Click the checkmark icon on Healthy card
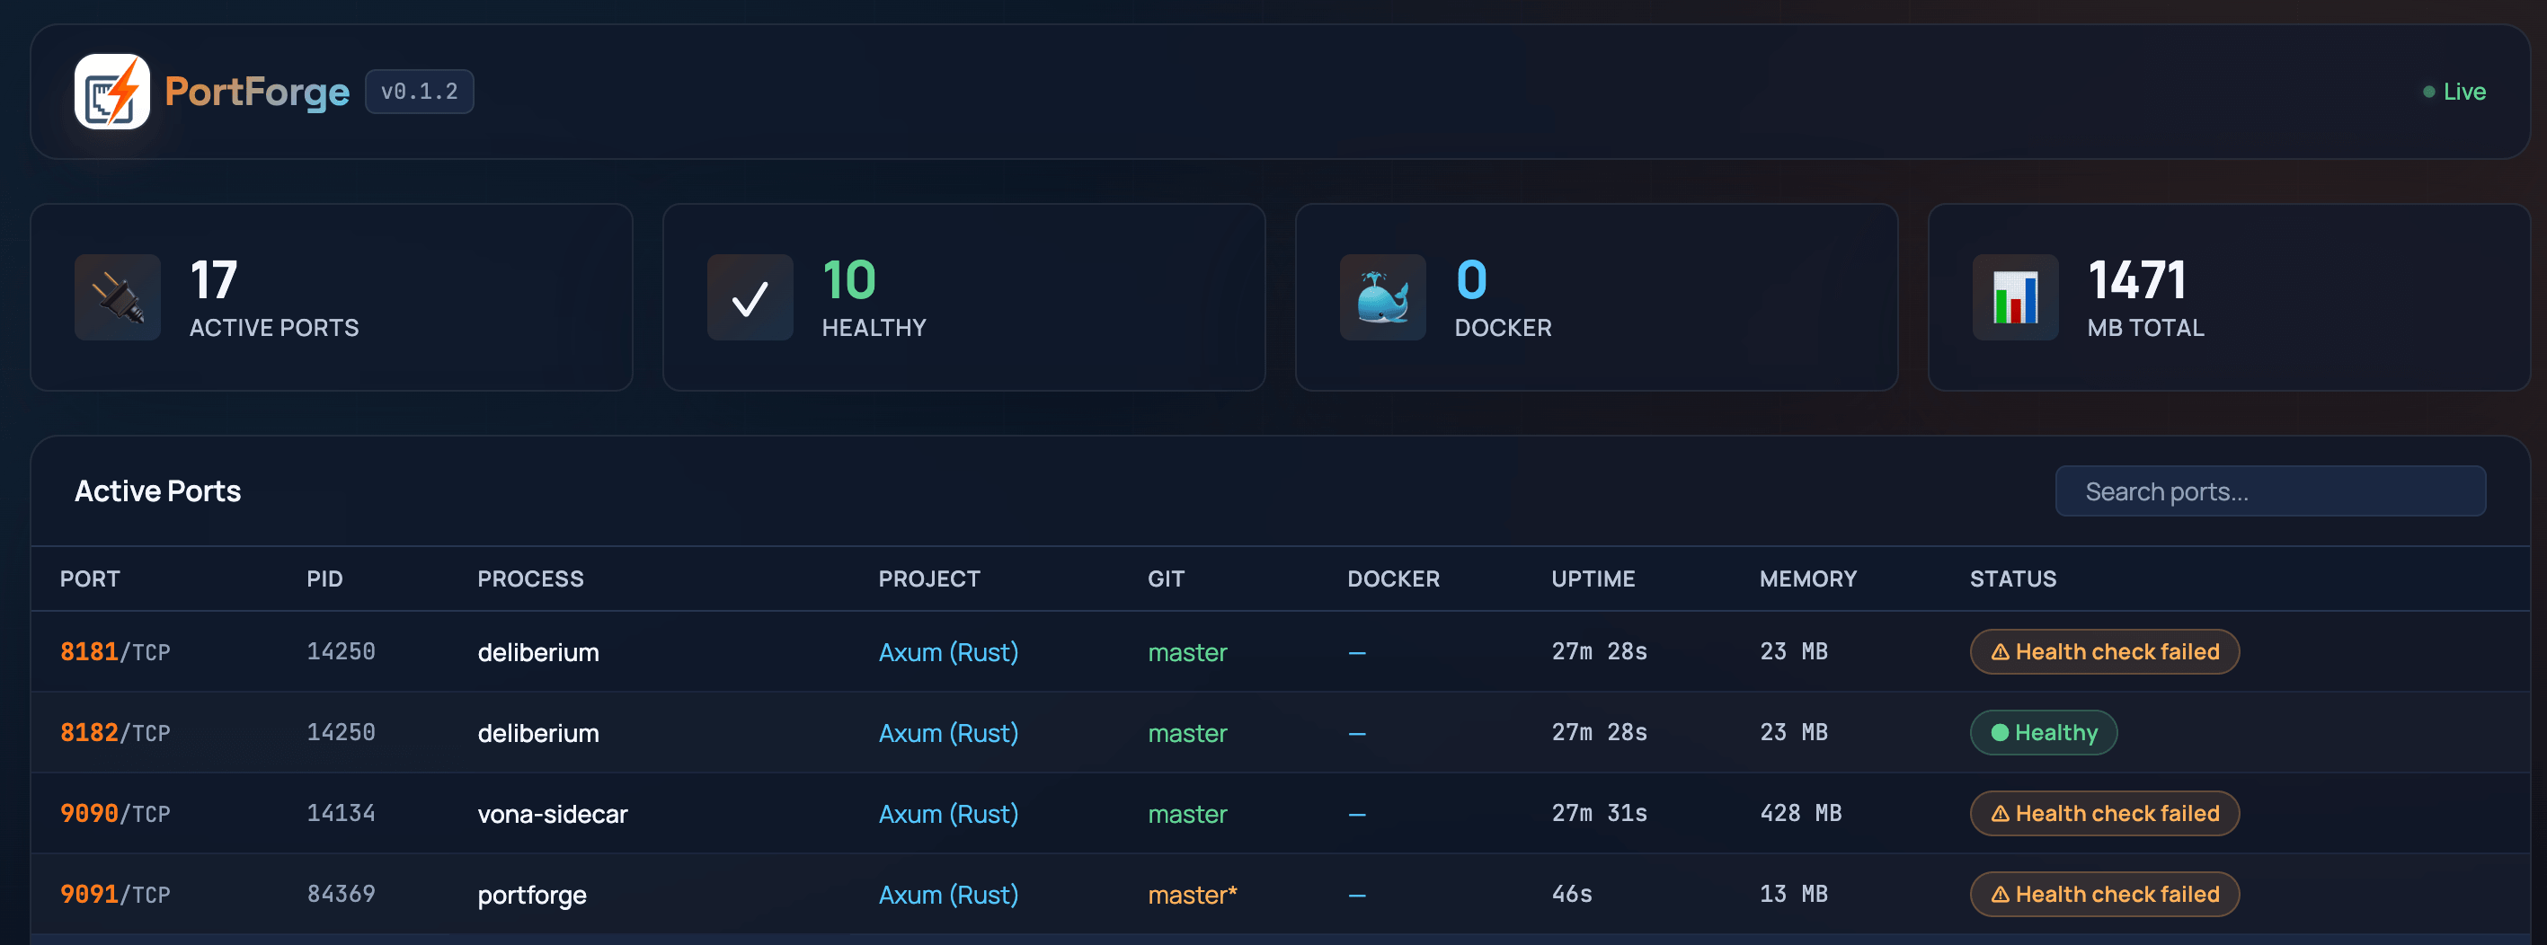The image size is (2547, 945). [x=750, y=297]
